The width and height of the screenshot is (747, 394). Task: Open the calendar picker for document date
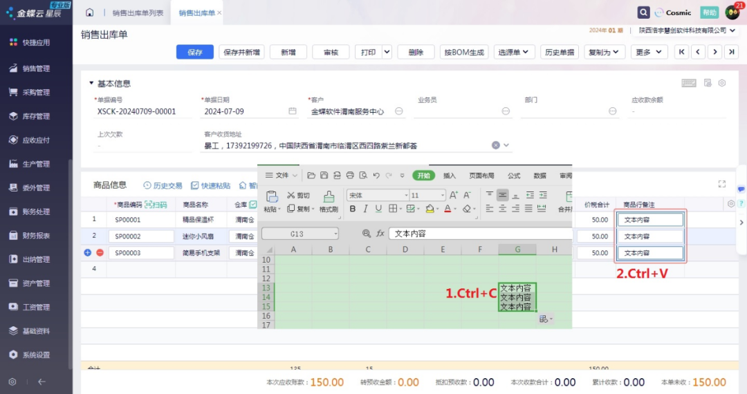pos(293,111)
